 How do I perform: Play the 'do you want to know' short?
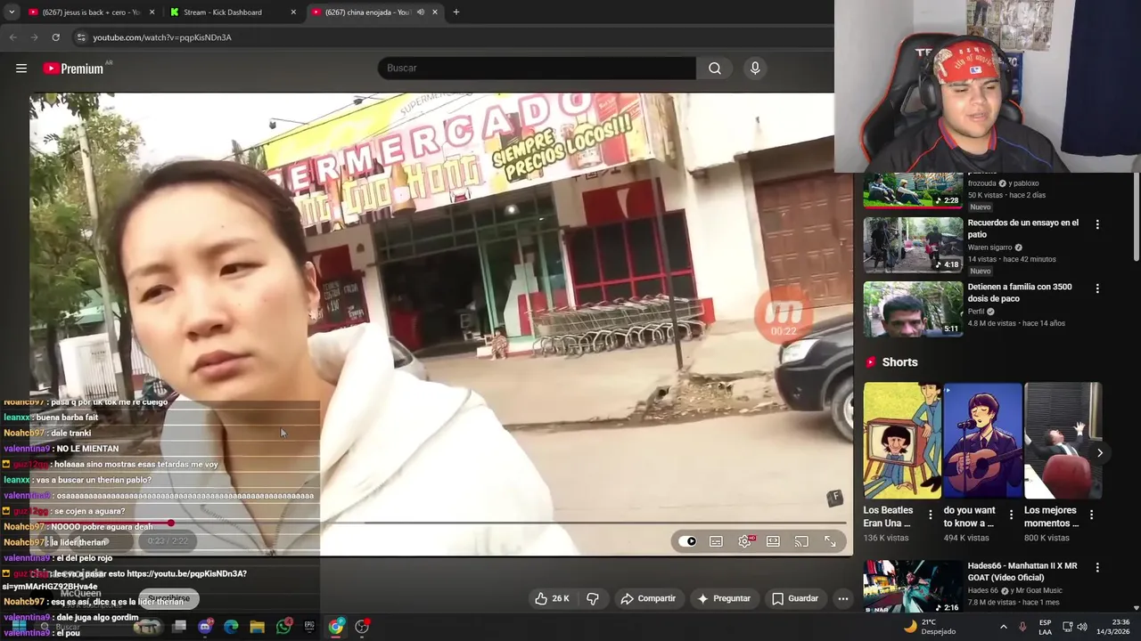click(x=982, y=441)
